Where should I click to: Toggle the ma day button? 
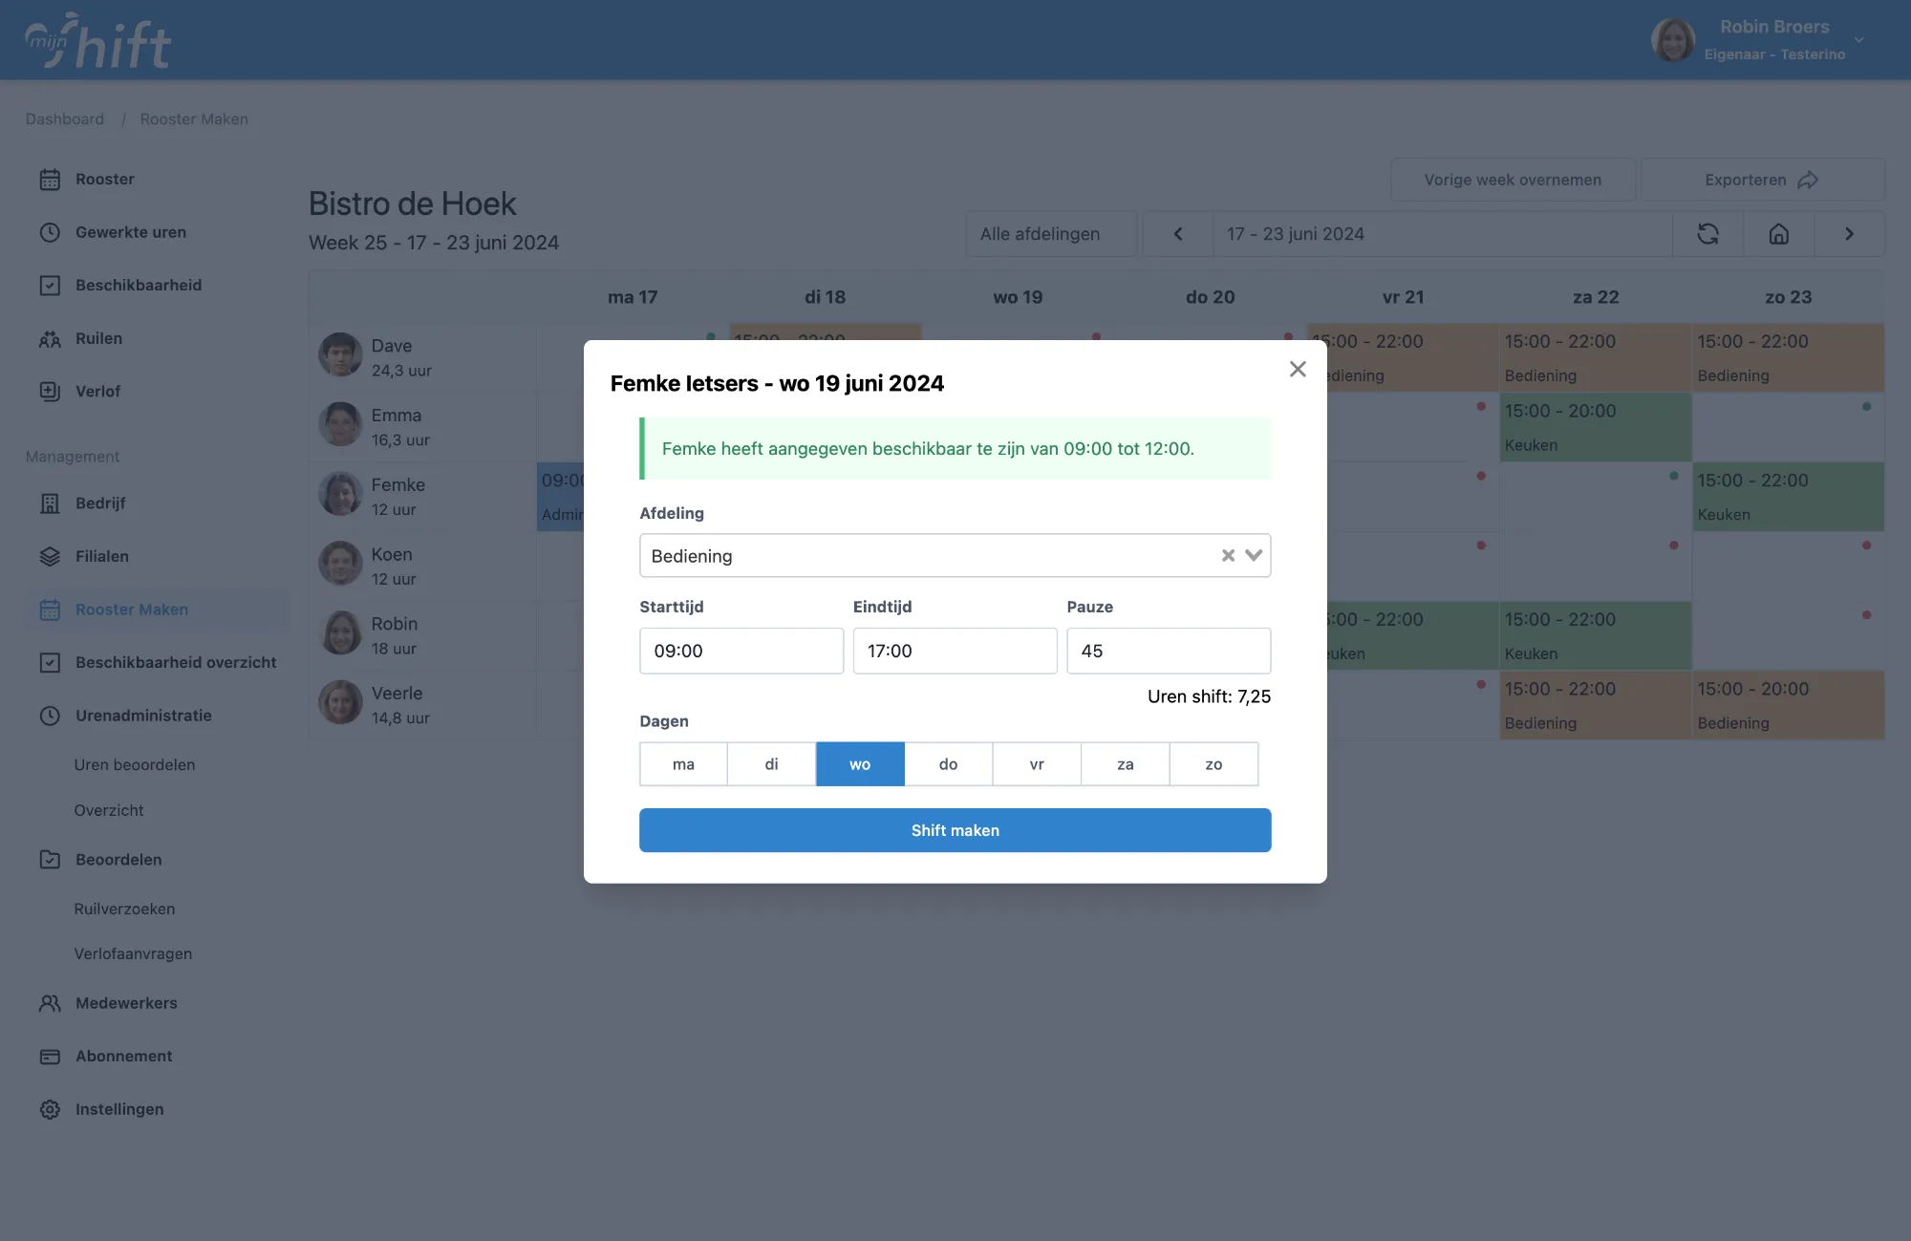(x=683, y=764)
